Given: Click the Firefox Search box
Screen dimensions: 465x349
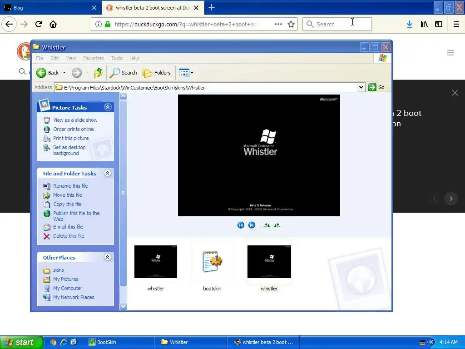Looking at the screenshot, I should [x=337, y=24].
